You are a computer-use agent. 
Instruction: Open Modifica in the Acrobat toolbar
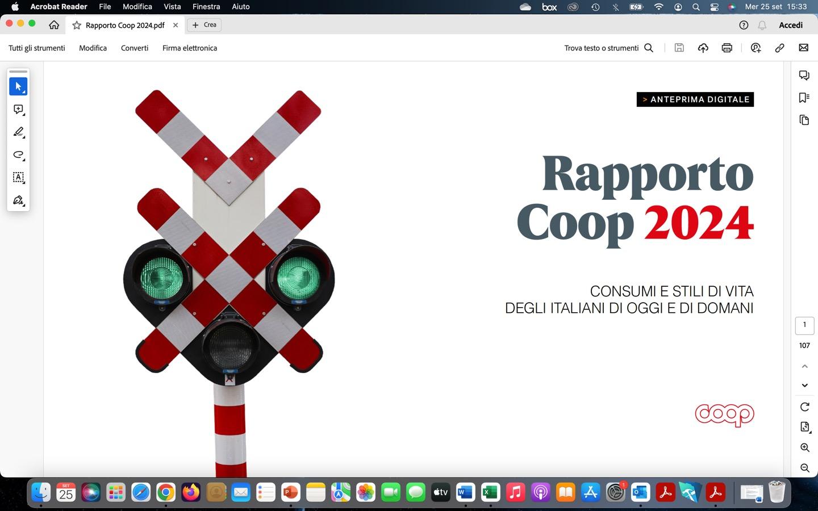93,48
